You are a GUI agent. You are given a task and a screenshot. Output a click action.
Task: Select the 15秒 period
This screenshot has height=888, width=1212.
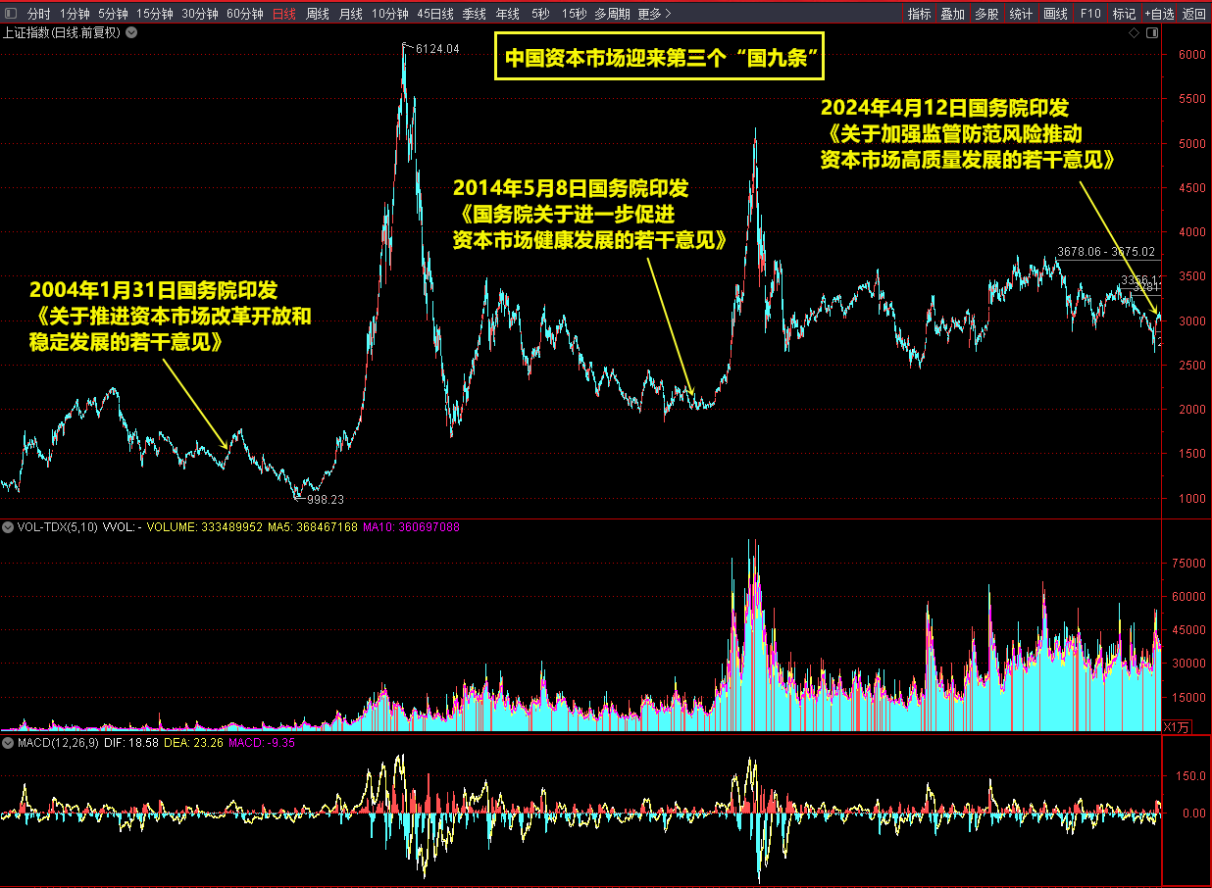point(575,14)
